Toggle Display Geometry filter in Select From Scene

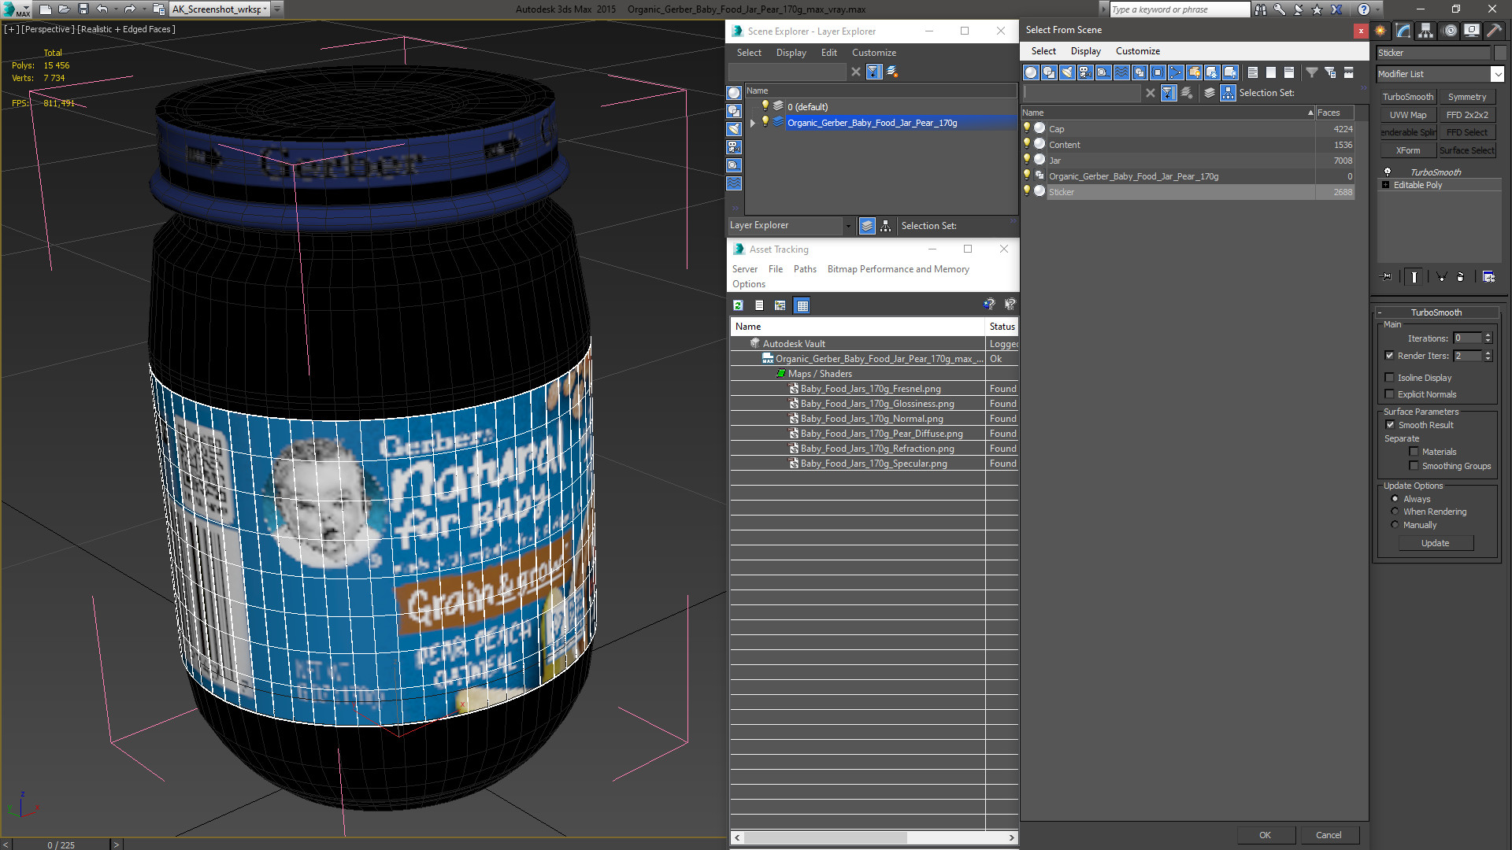(x=1030, y=72)
